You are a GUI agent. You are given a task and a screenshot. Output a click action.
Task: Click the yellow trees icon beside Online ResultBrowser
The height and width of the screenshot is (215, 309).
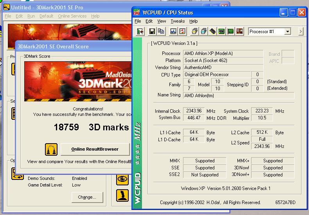pos(51,149)
